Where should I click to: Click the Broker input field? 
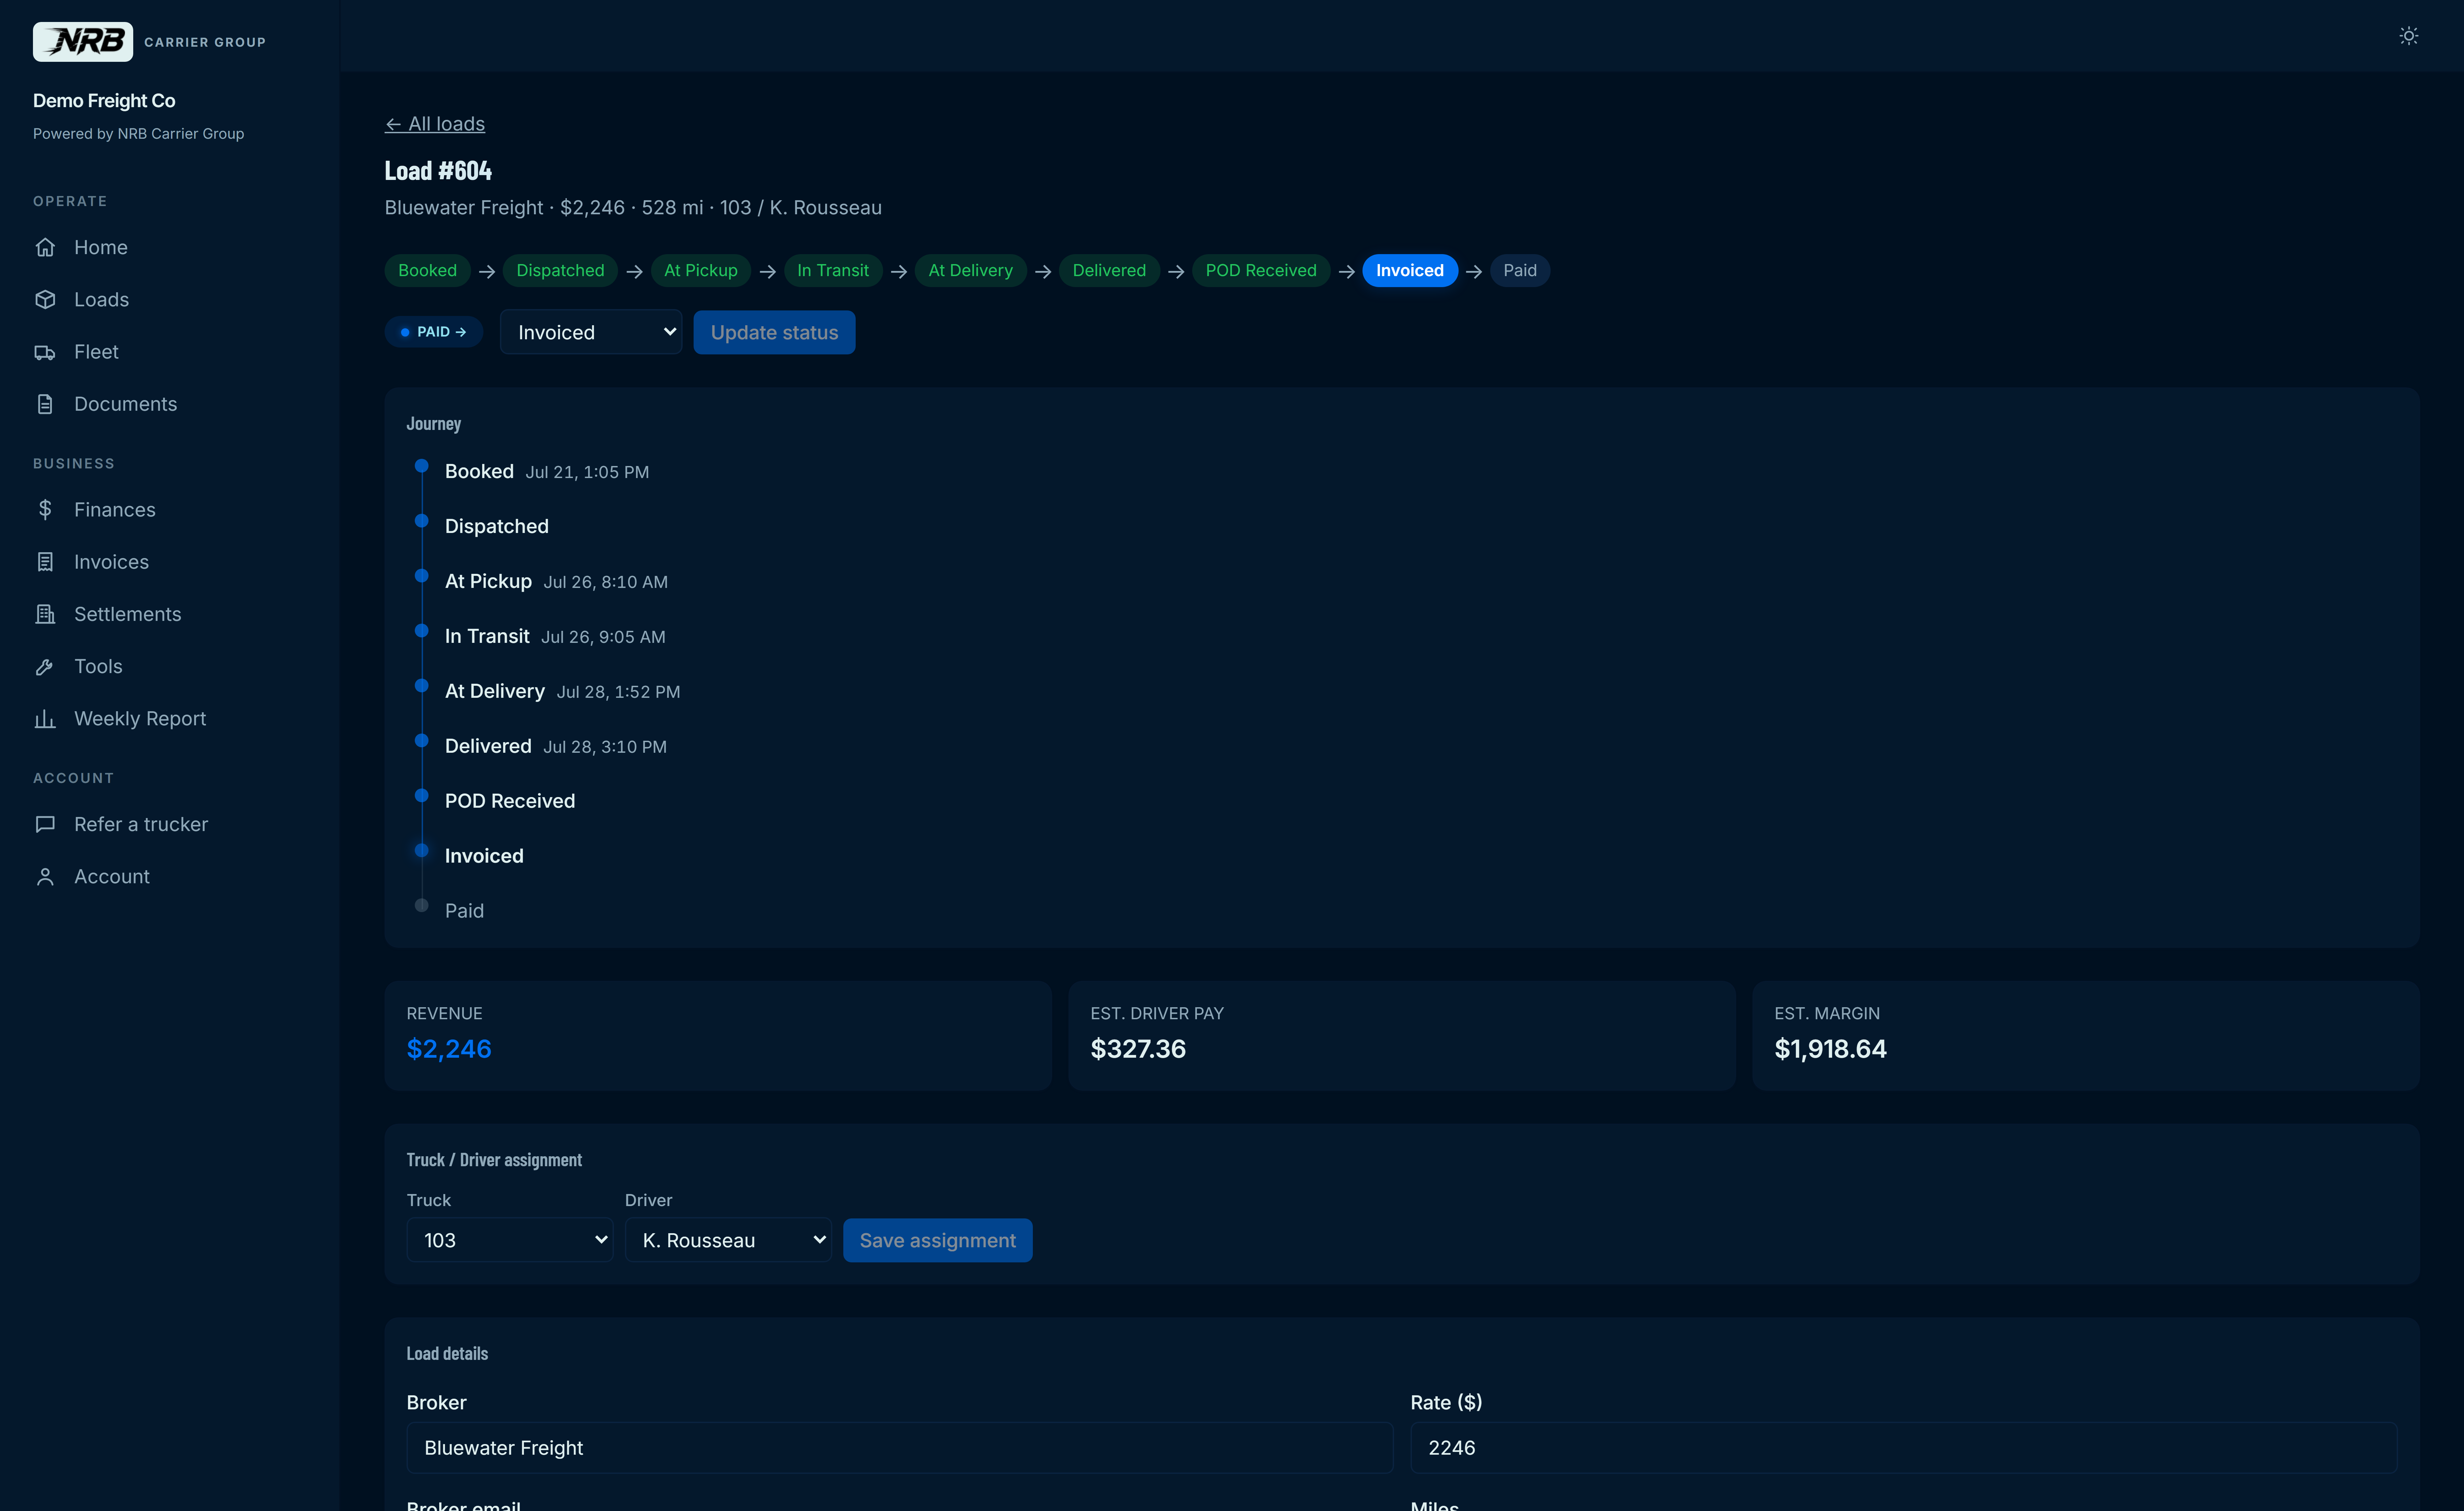[900, 1448]
